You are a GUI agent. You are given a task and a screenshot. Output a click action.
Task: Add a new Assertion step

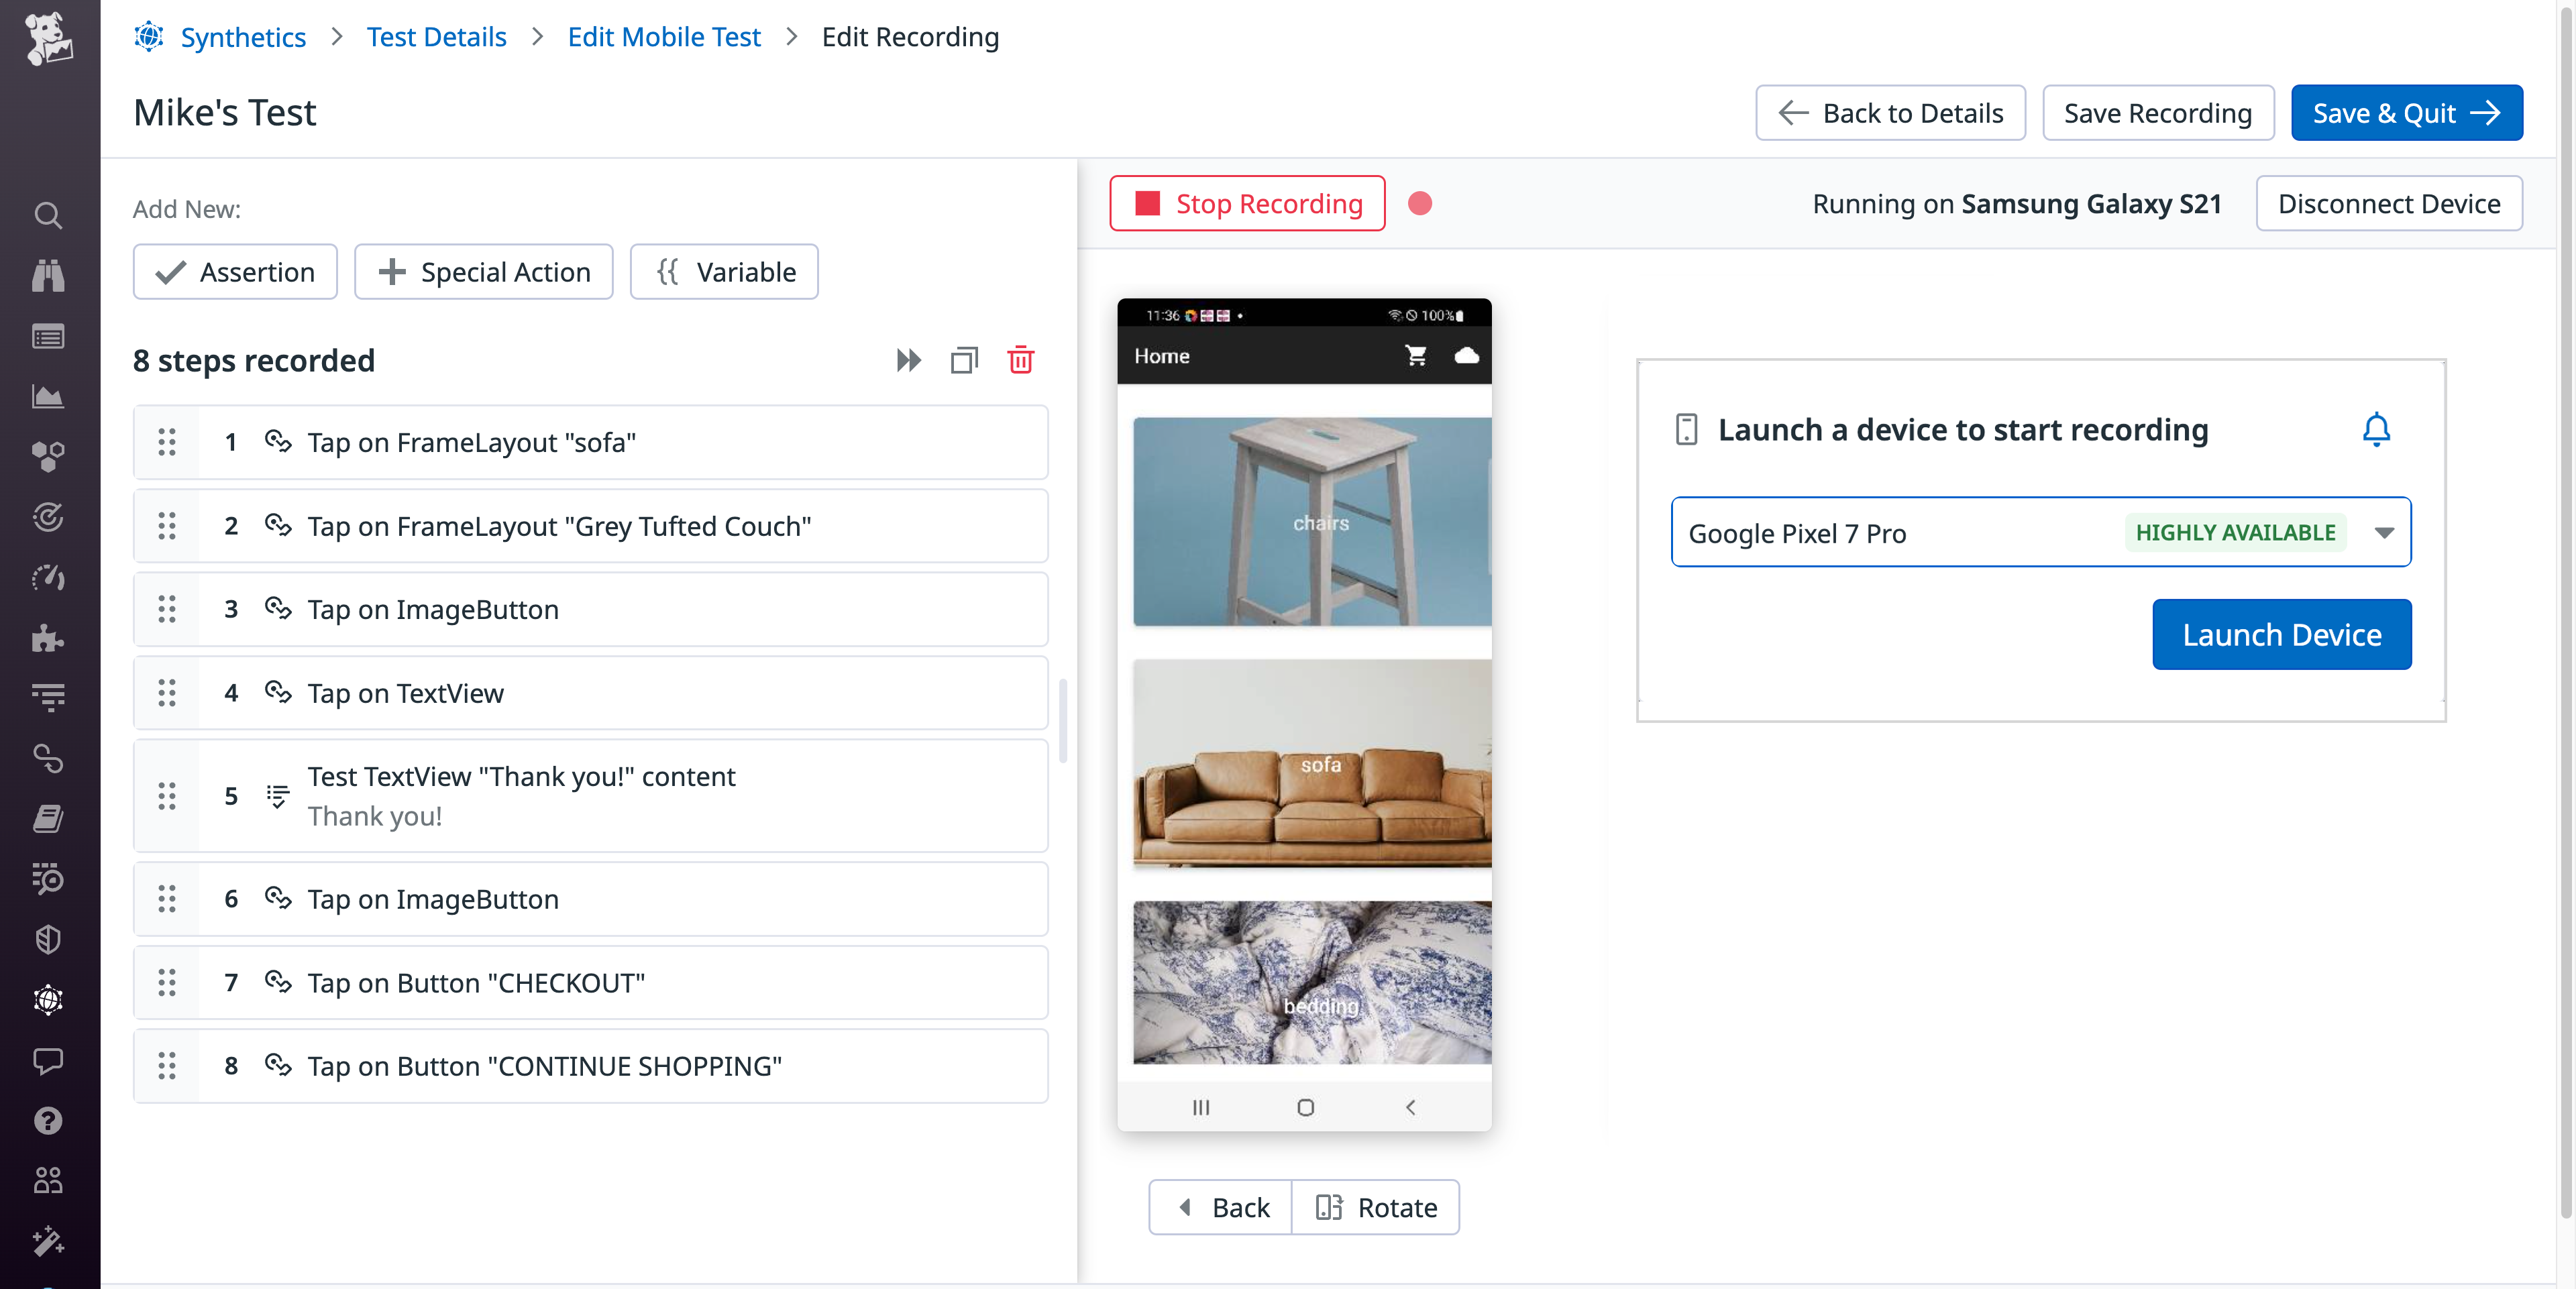click(235, 272)
